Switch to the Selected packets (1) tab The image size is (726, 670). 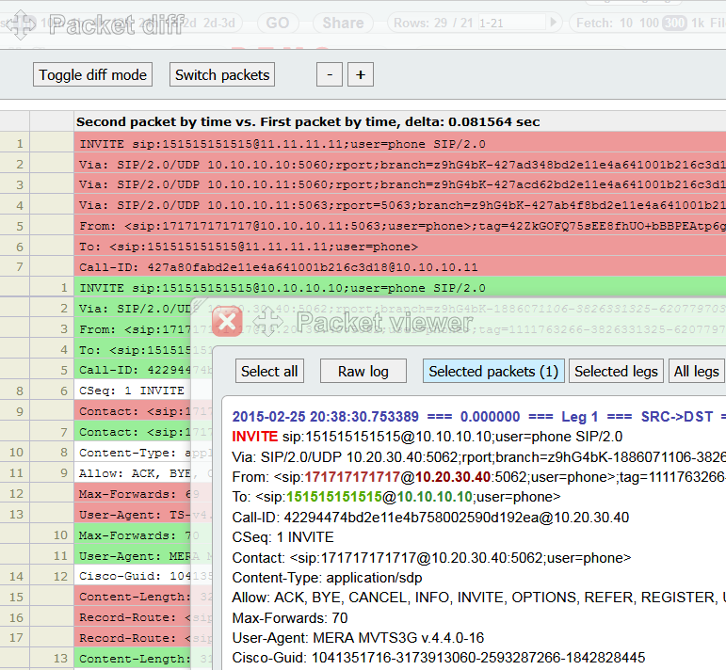point(492,372)
